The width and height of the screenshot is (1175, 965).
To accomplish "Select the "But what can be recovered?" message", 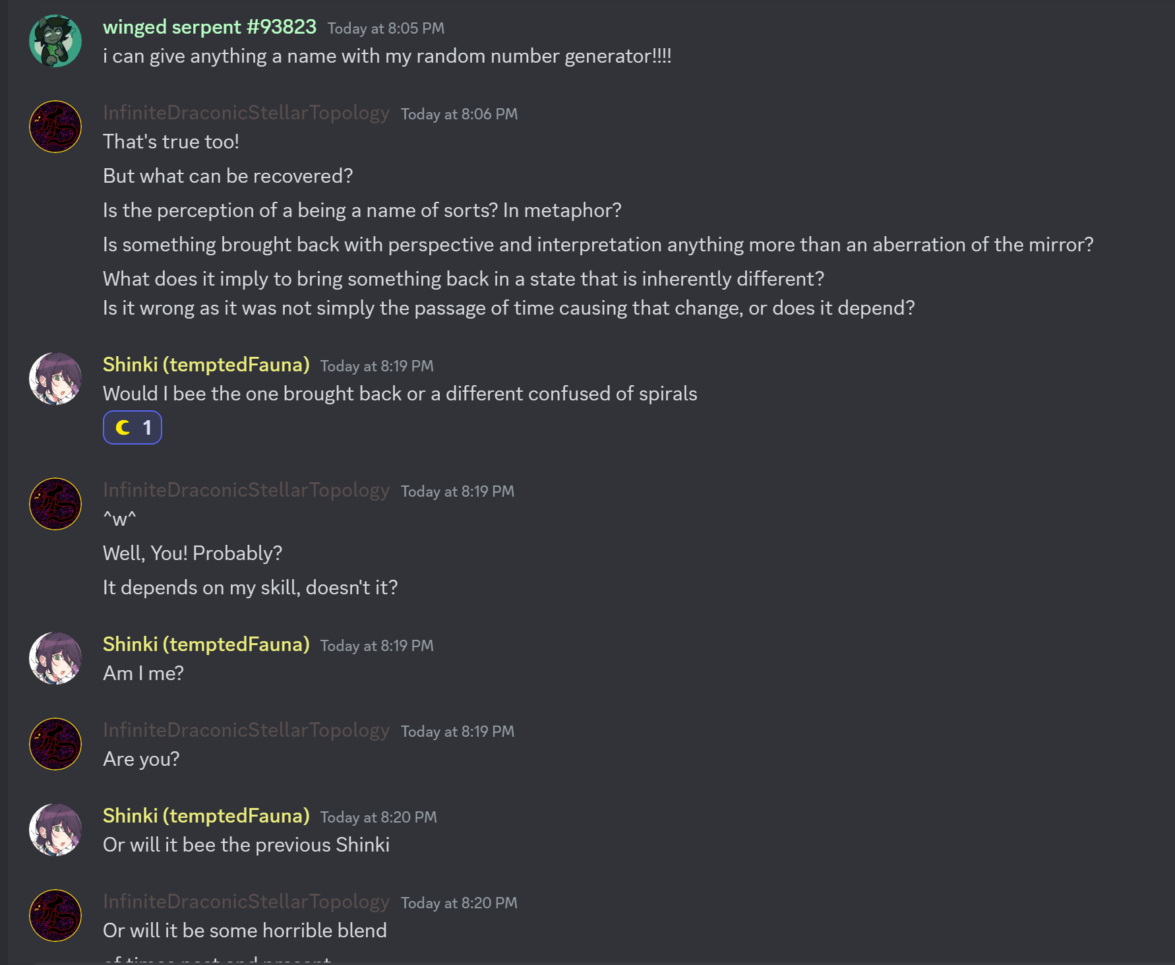I will point(228,176).
